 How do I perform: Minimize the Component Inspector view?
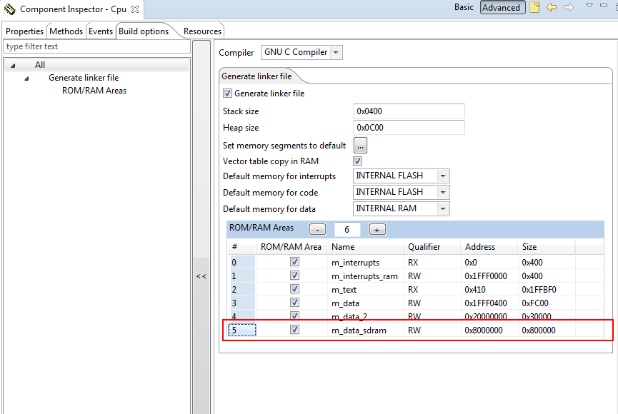pos(604,5)
